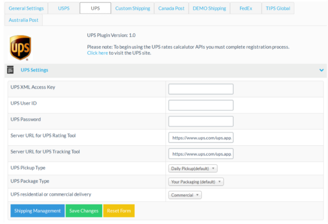Switch to the USPS tab
Screen dimensions: 328x224
[63, 8]
